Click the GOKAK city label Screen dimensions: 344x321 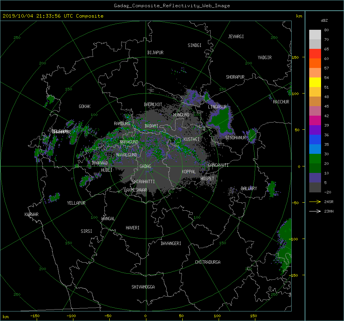click(84, 106)
